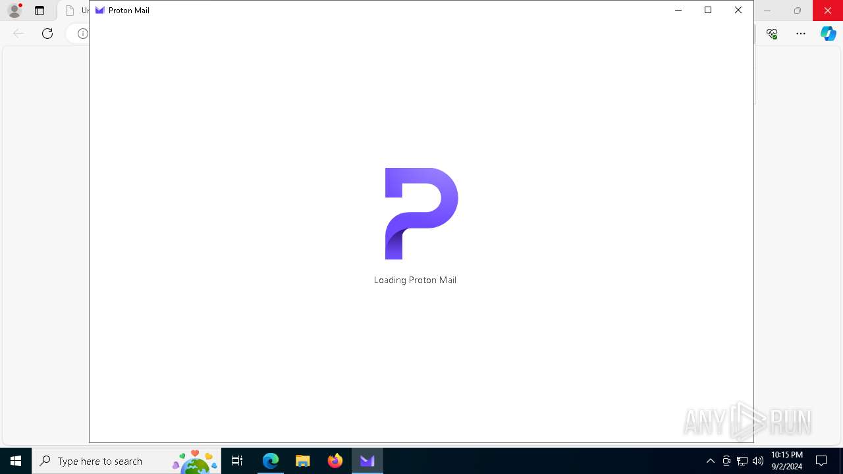Close the Proton Mail window
This screenshot has width=843, height=474.
pyautogui.click(x=738, y=10)
